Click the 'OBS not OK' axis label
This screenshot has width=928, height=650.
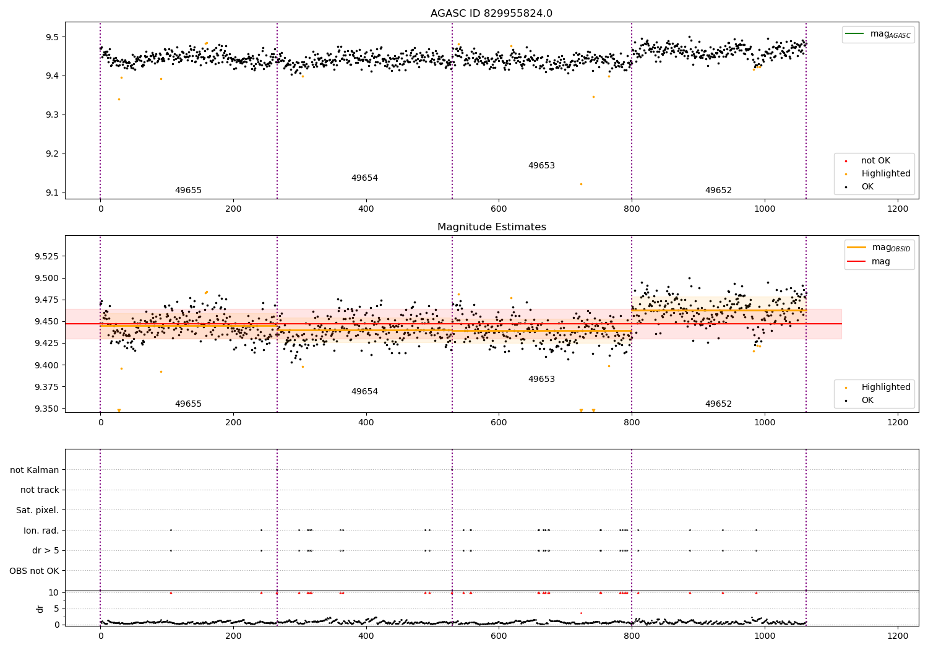click(x=35, y=571)
